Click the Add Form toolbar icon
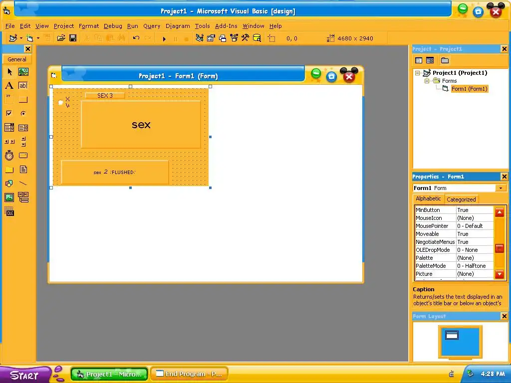 click(x=29, y=38)
